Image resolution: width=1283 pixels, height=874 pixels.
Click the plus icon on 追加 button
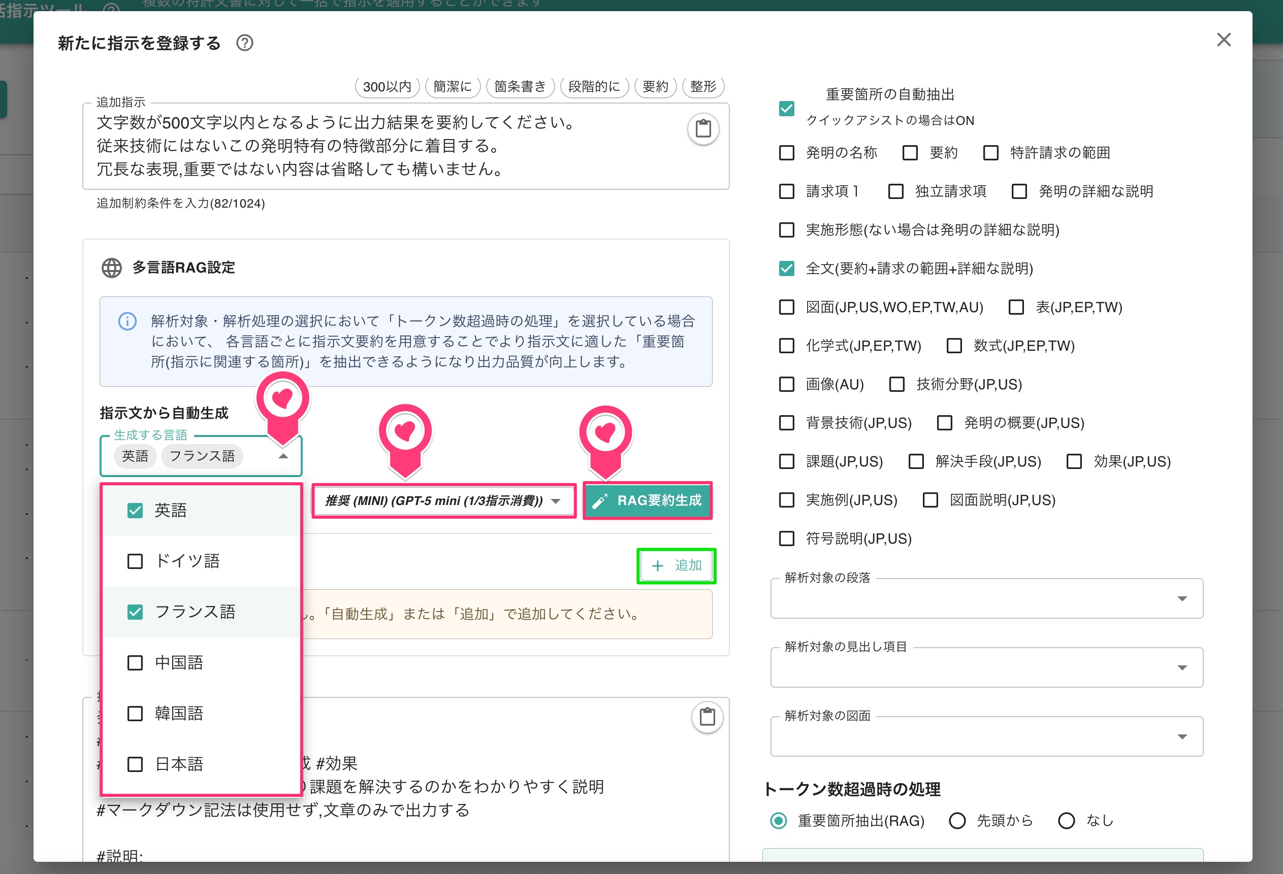pyautogui.click(x=658, y=565)
